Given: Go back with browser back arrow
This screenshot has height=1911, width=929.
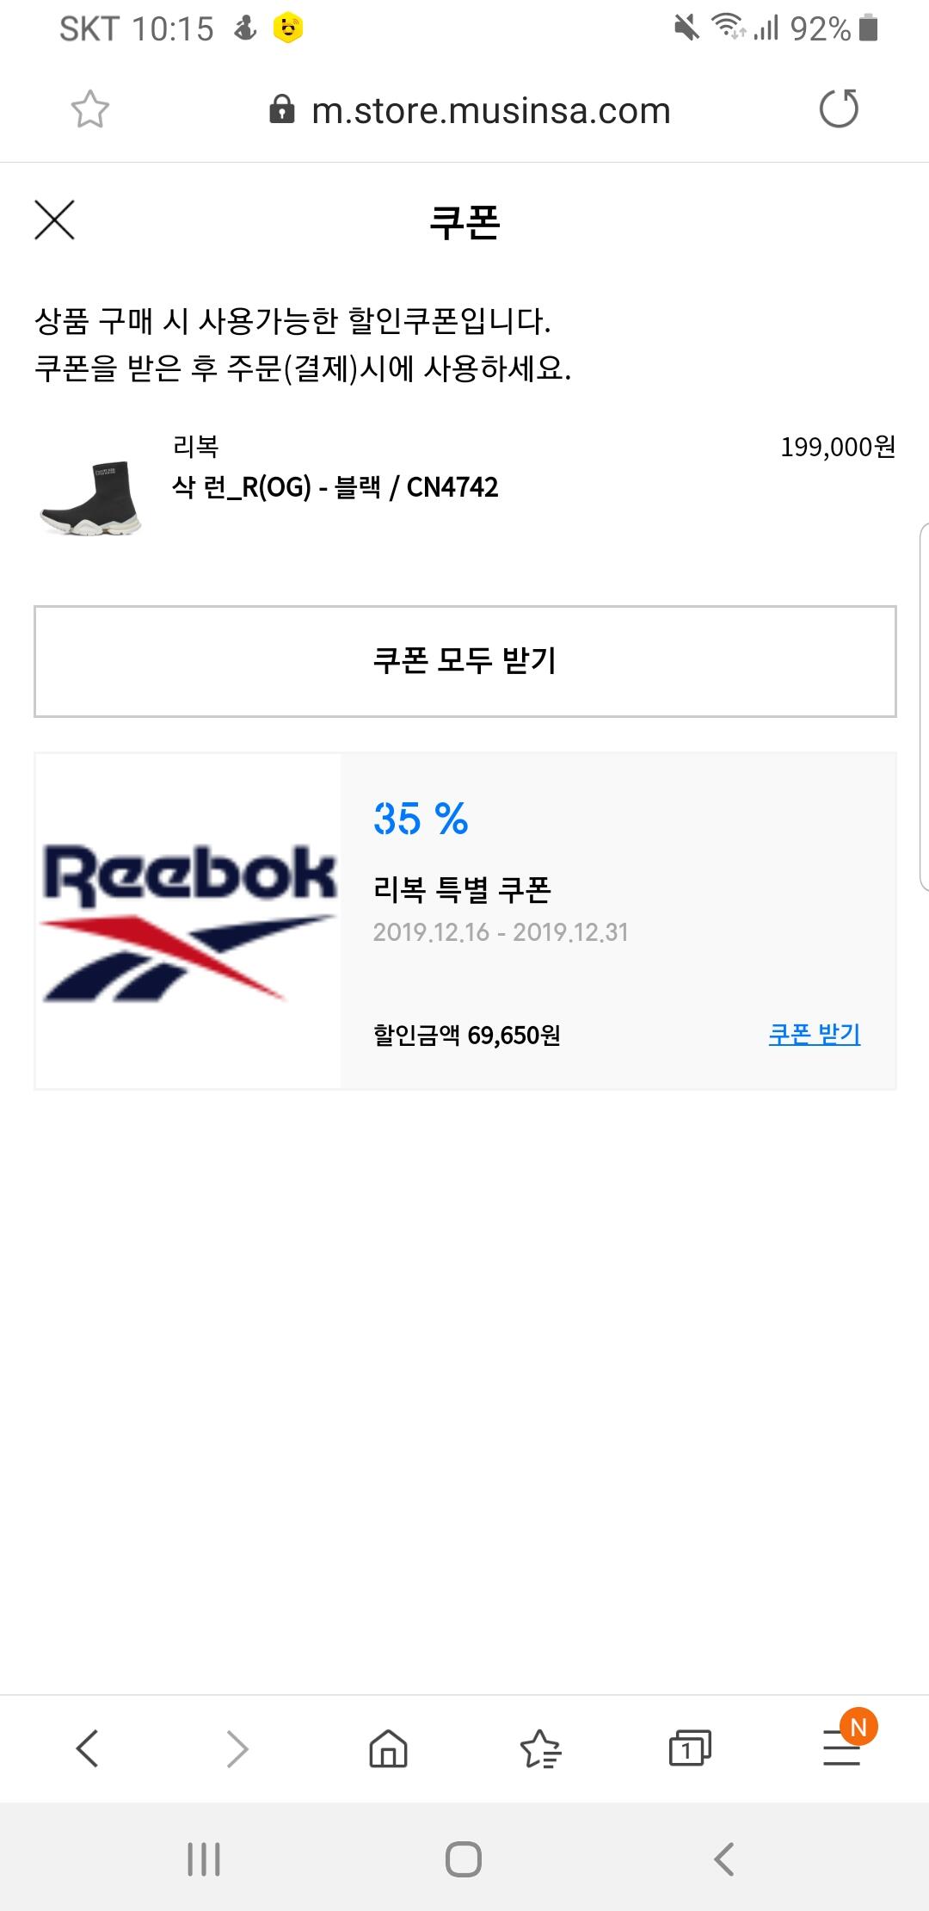Looking at the screenshot, I should coord(88,1749).
